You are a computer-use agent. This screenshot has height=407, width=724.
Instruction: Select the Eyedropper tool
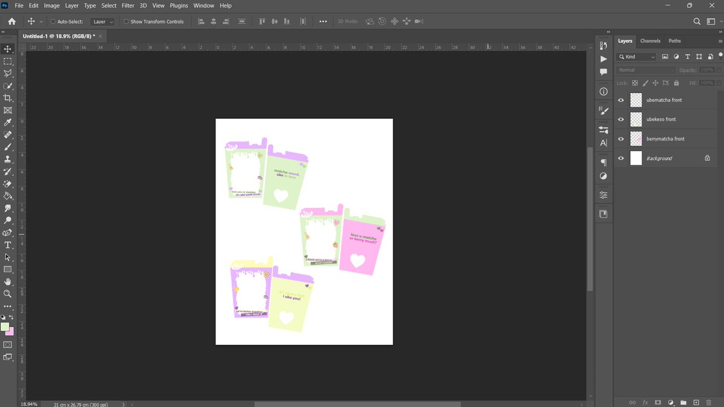click(x=8, y=122)
